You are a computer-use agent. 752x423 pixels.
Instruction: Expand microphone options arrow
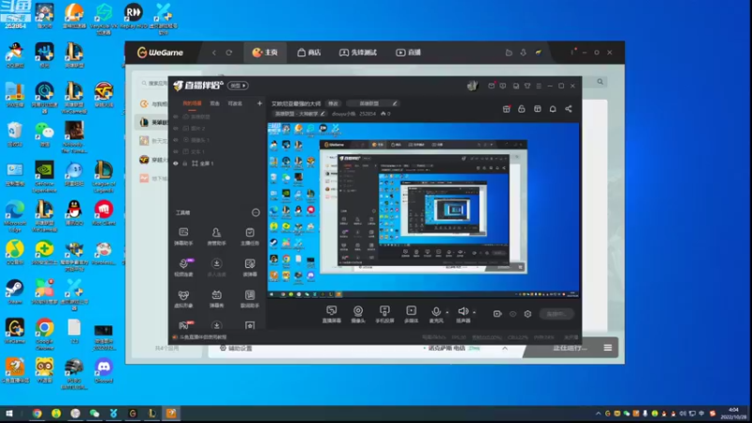point(447,312)
